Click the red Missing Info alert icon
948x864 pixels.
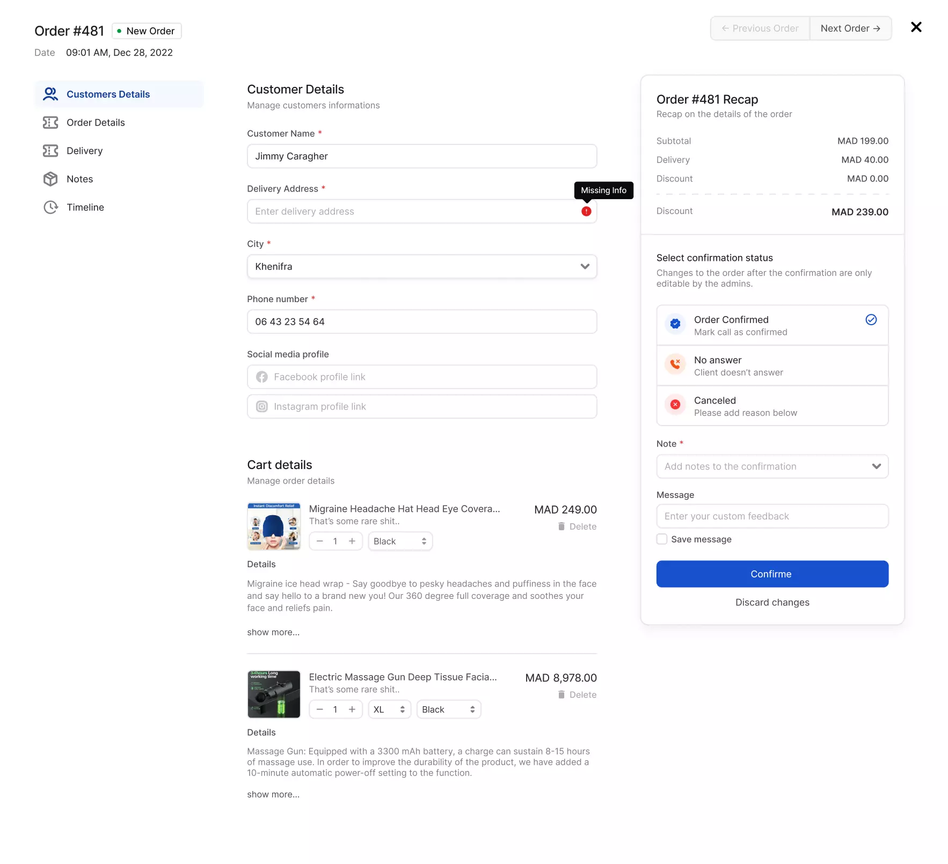point(586,211)
